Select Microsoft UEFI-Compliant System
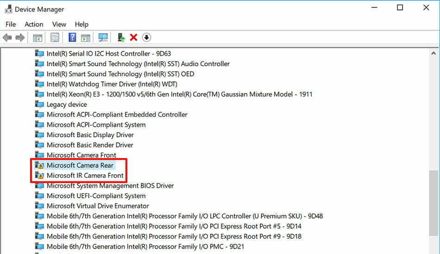The width and height of the screenshot is (440, 254). [x=96, y=196]
